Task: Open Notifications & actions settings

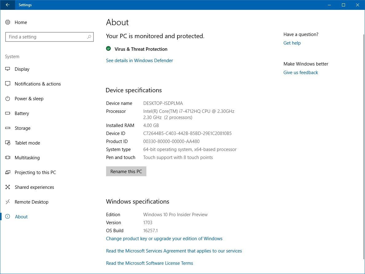Action: (7, 84)
